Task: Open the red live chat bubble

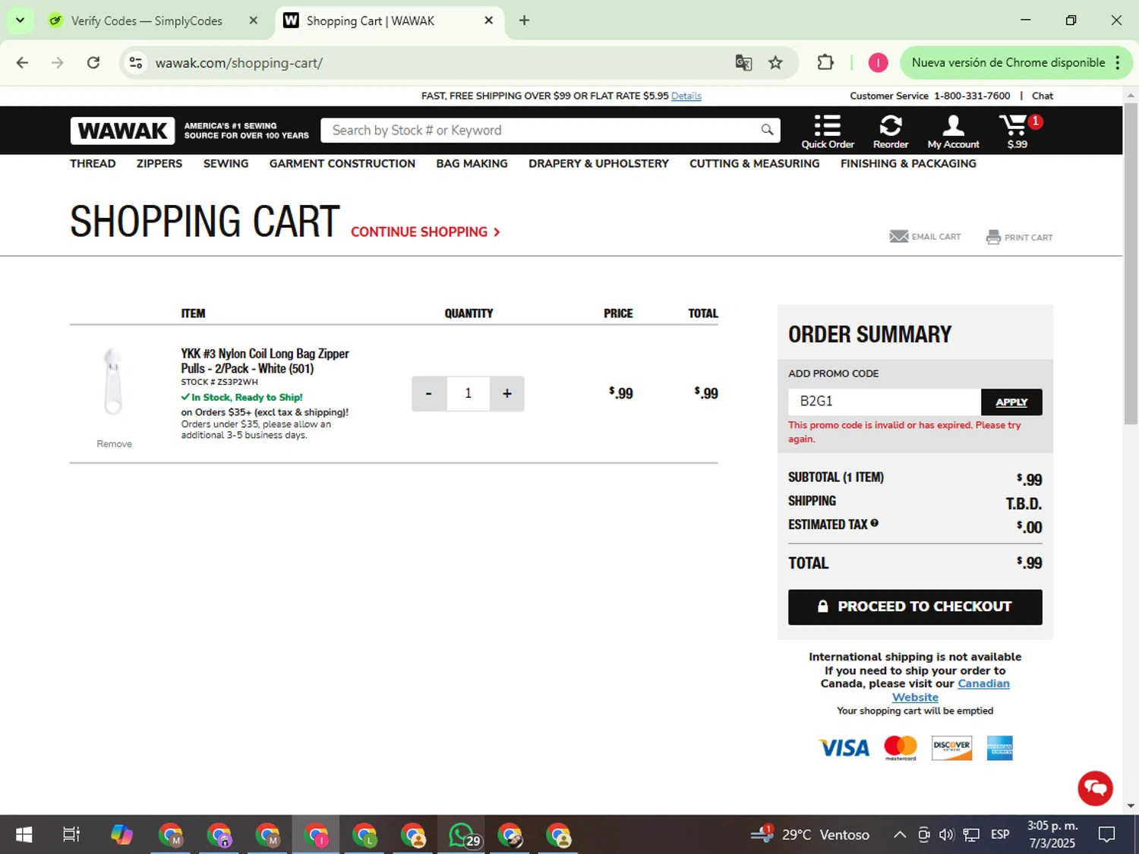Action: [x=1095, y=788]
